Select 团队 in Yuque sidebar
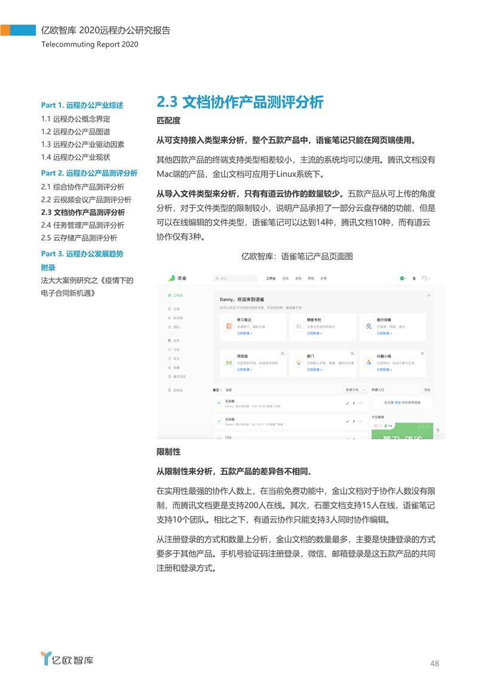The width and height of the screenshot is (478, 690). coord(174,327)
